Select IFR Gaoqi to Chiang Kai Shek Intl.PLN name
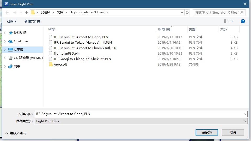 click(x=82, y=59)
